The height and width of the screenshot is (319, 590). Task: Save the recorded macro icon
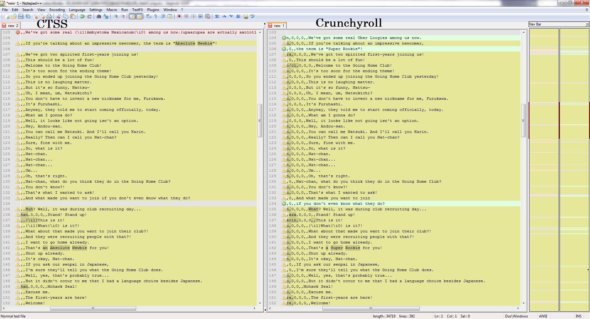pyautogui.click(x=208, y=16)
